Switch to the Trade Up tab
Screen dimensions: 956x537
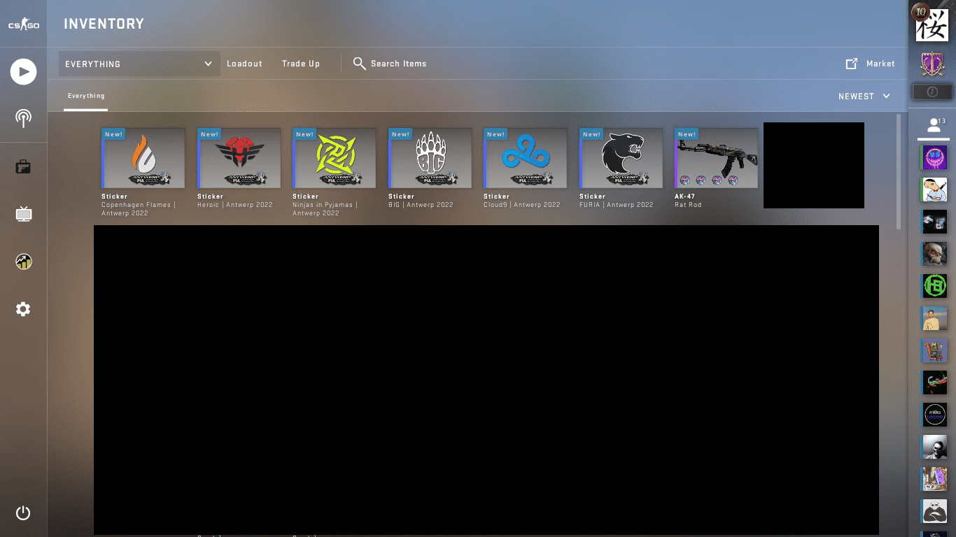tap(301, 64)
